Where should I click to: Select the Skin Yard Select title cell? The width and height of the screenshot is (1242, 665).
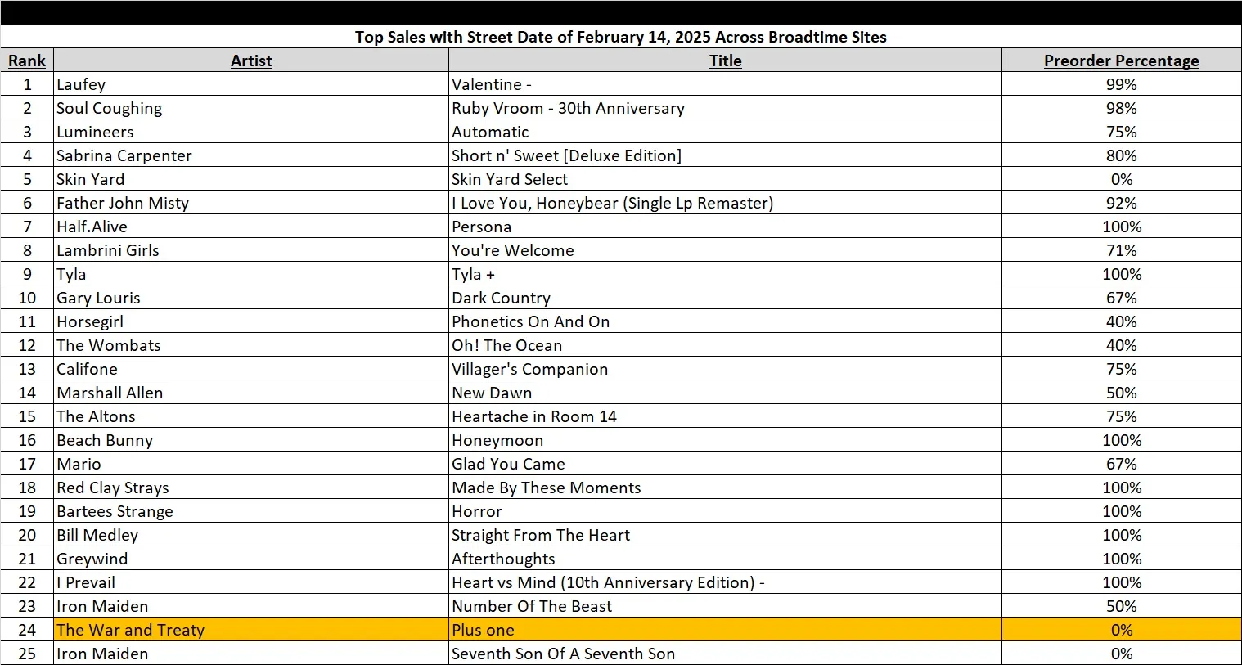pos(725,179)
